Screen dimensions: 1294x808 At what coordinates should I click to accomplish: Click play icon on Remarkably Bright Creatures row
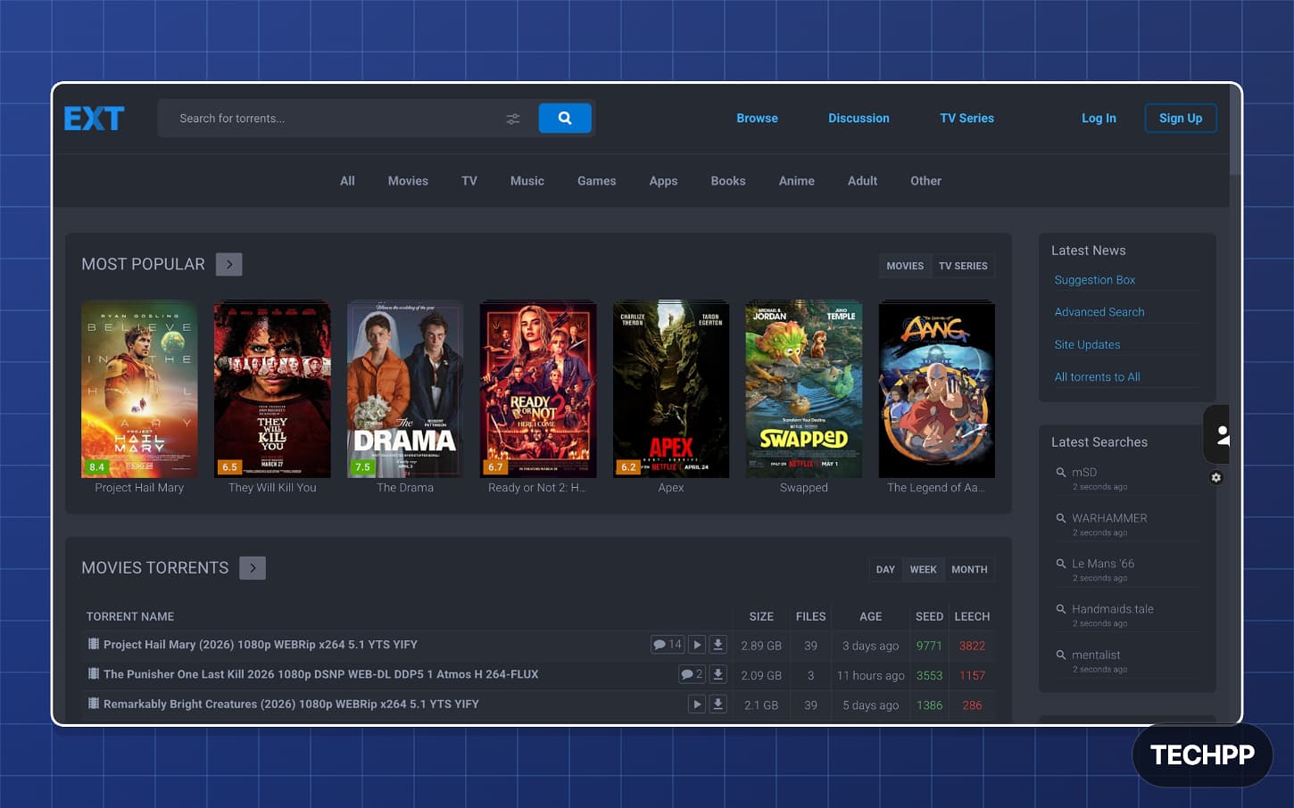coord(697,705)
